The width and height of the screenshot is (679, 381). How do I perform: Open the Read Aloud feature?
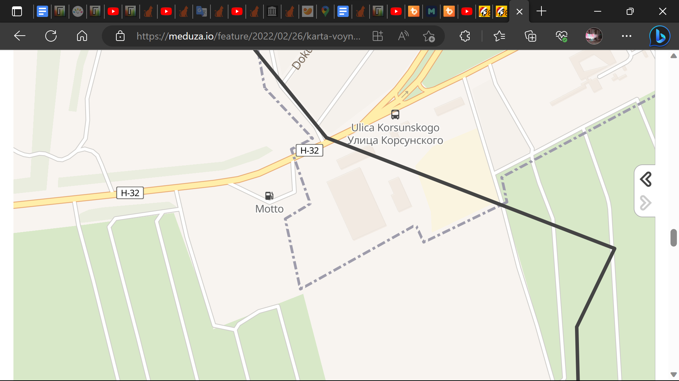403,36
